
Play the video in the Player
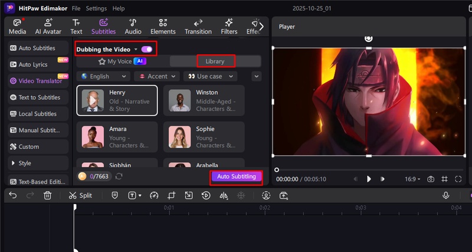(x=369, y=179)
